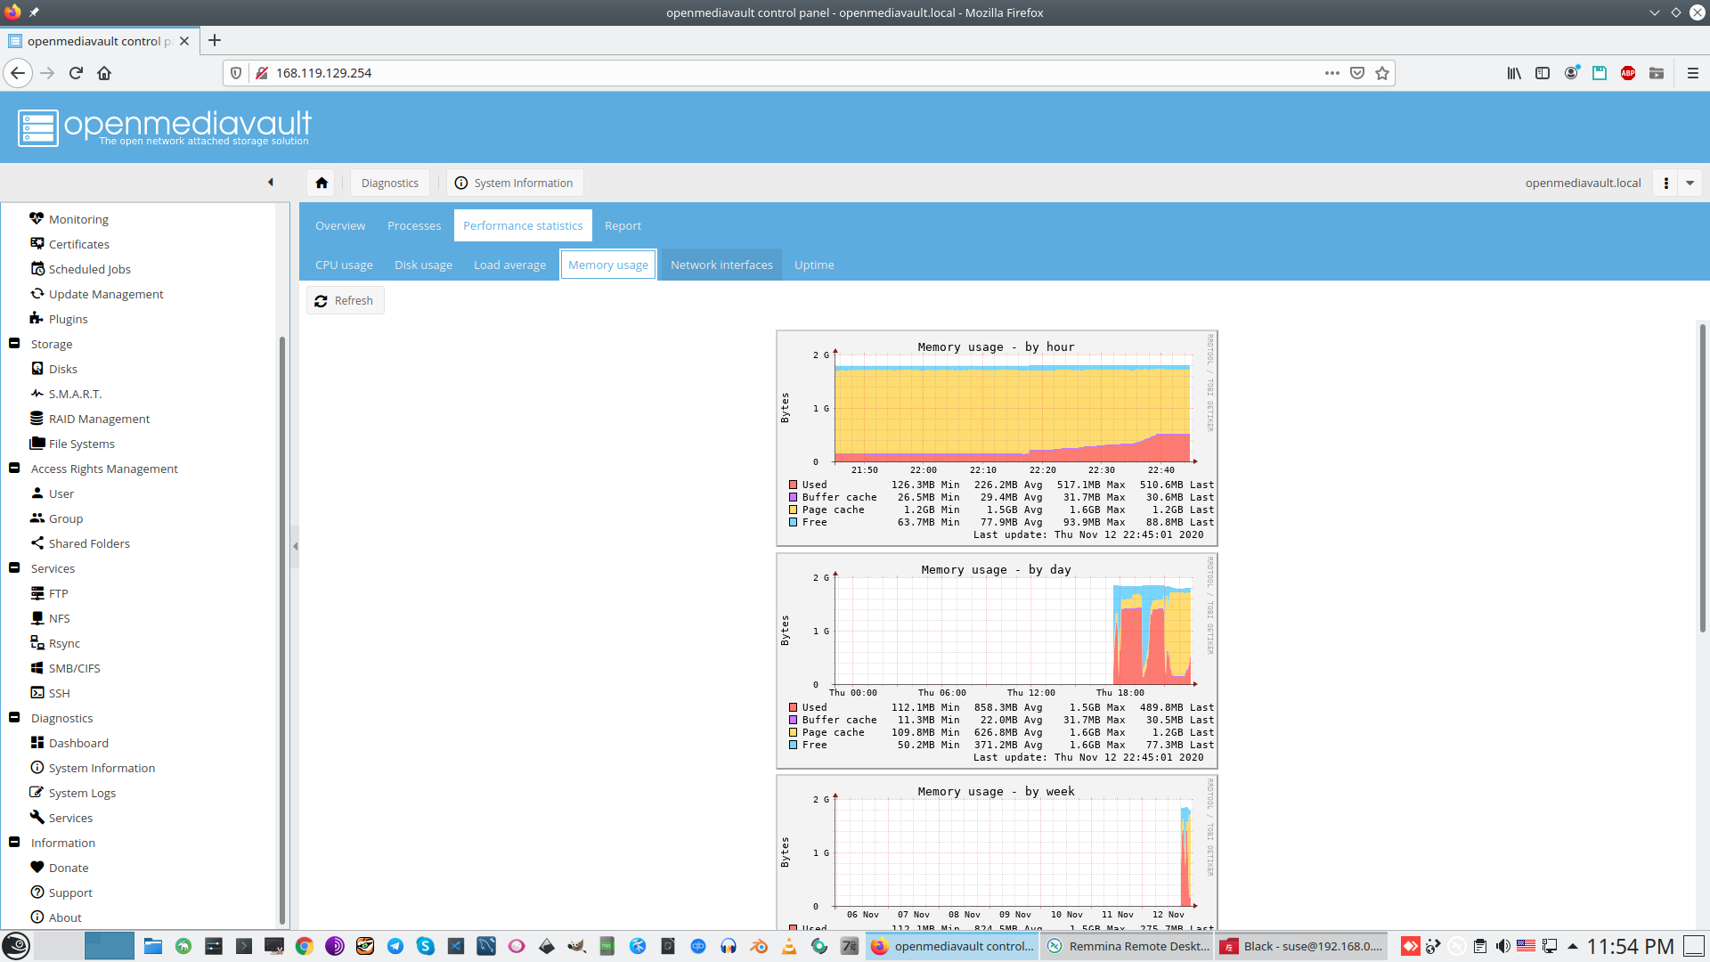Image resolution: width=1710 pixels, height=962 pixels.
Task: Open the user dropdown arrow at top right
Action: pos(1690,183)
